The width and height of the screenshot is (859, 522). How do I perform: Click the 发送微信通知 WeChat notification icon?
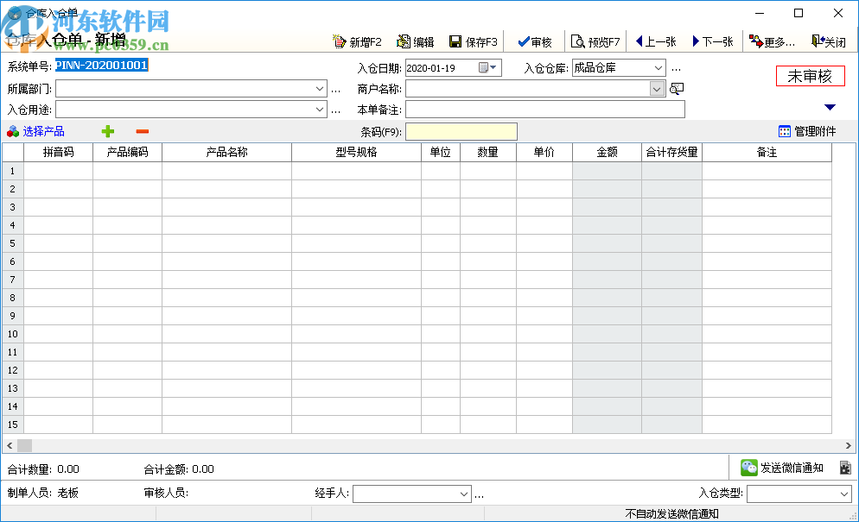click(x=748, y=467)
